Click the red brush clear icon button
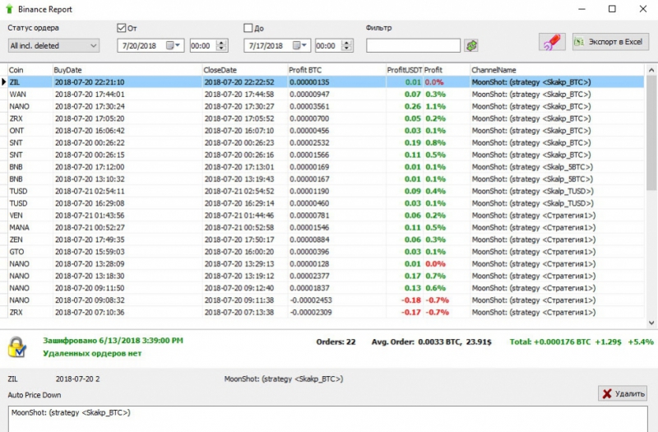 point(552,42)
